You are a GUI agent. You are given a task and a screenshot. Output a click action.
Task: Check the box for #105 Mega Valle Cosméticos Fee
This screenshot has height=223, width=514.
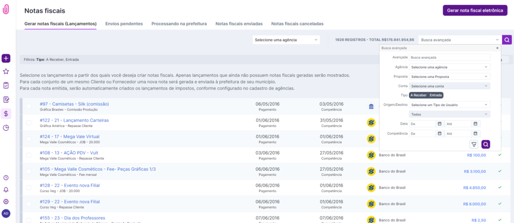click(29, 171)
